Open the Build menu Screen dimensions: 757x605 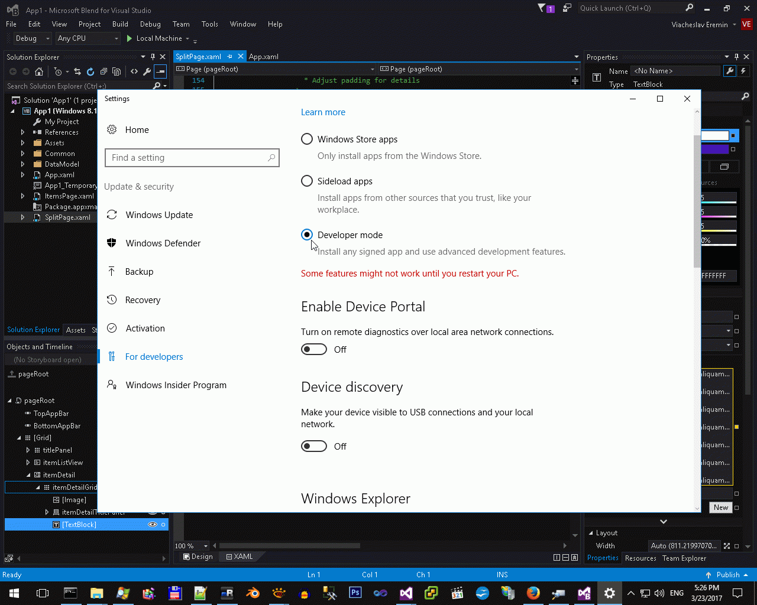120,24
